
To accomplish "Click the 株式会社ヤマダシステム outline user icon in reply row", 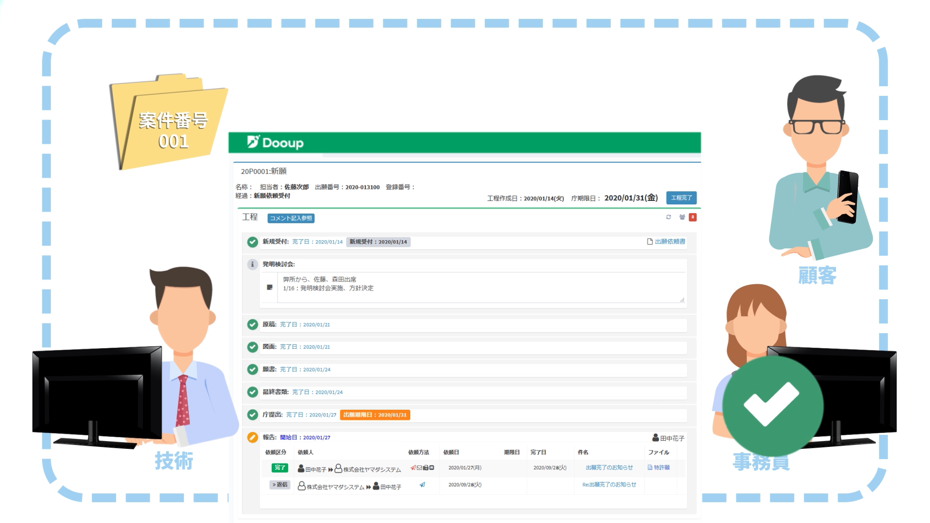I will (301, 485).
